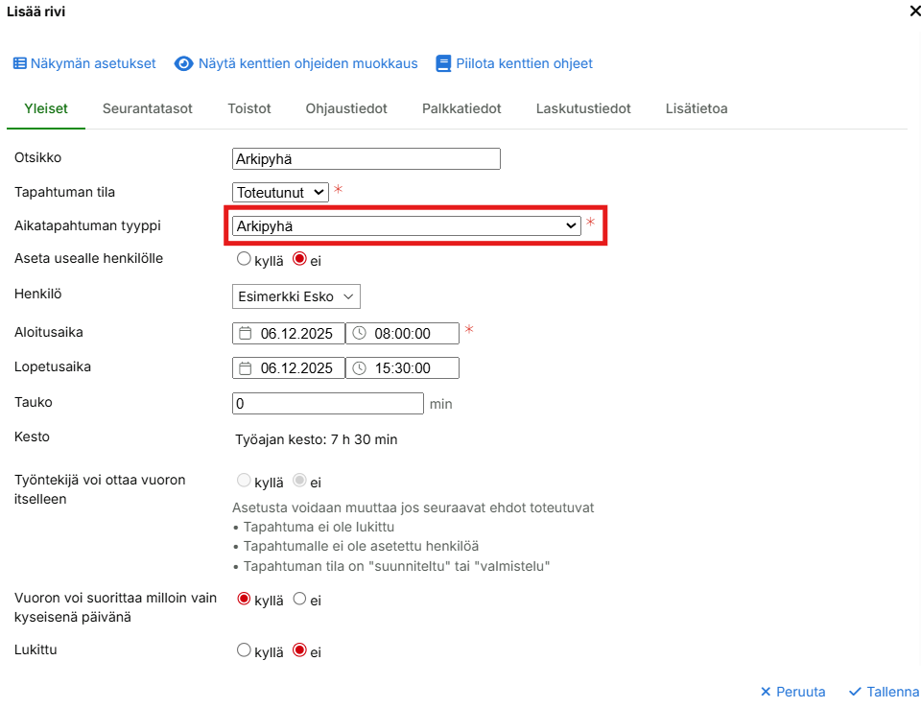
Task: Open the Palkkatiedot tab
Action: click(461, 108)
